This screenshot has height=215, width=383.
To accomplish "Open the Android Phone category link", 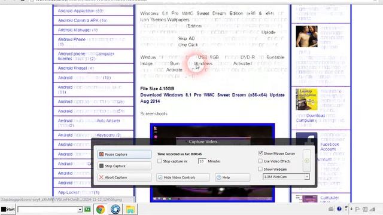I will click(92, 41).
